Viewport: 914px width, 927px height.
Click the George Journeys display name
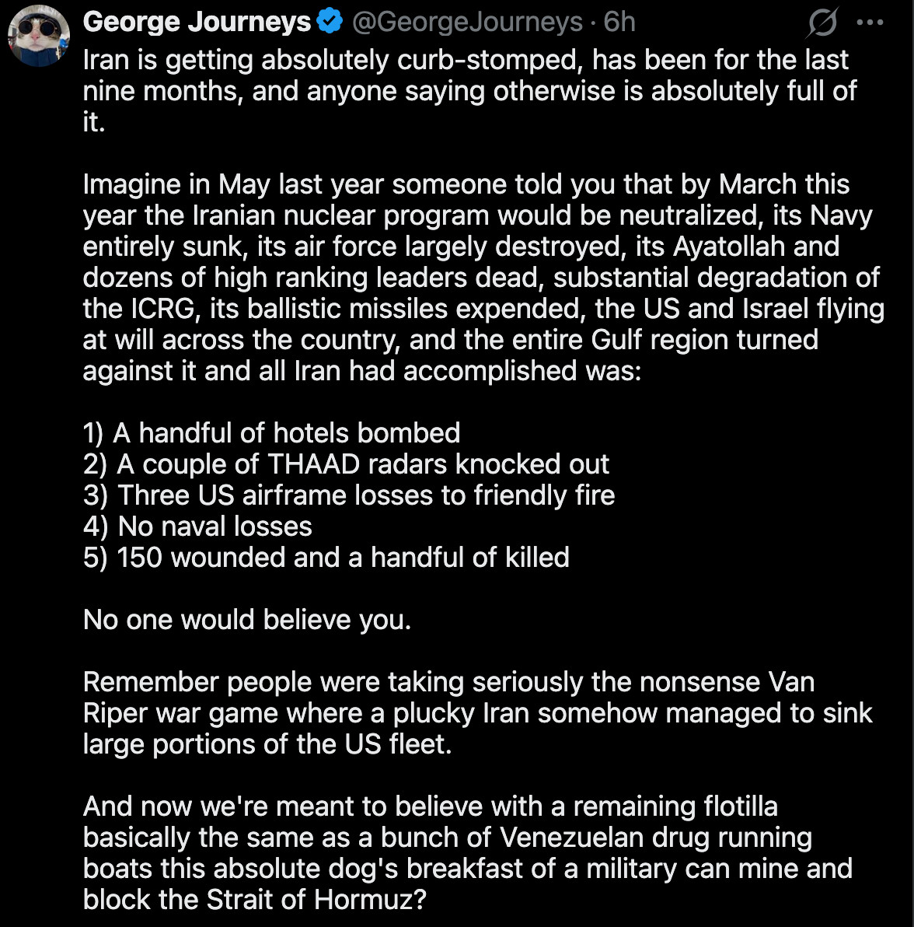197,23
